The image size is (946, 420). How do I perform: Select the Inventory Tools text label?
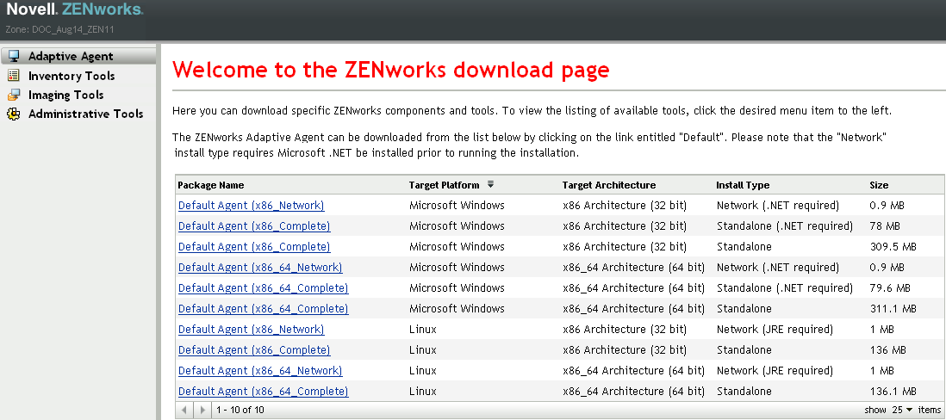click(x=72, y=76)
